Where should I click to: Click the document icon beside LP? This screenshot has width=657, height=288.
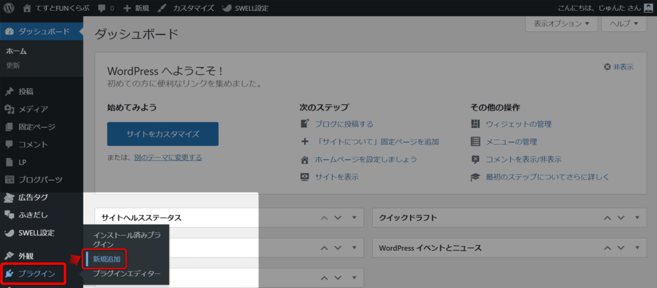[x=9, y=162]
